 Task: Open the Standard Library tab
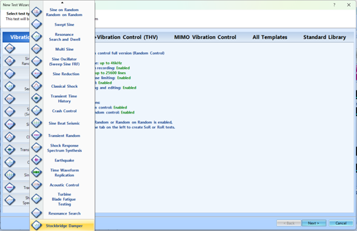[324, 37]
